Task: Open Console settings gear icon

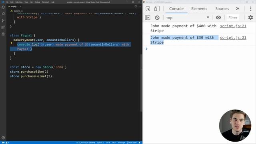Action: pyautogui.click(x=250, y=18)
